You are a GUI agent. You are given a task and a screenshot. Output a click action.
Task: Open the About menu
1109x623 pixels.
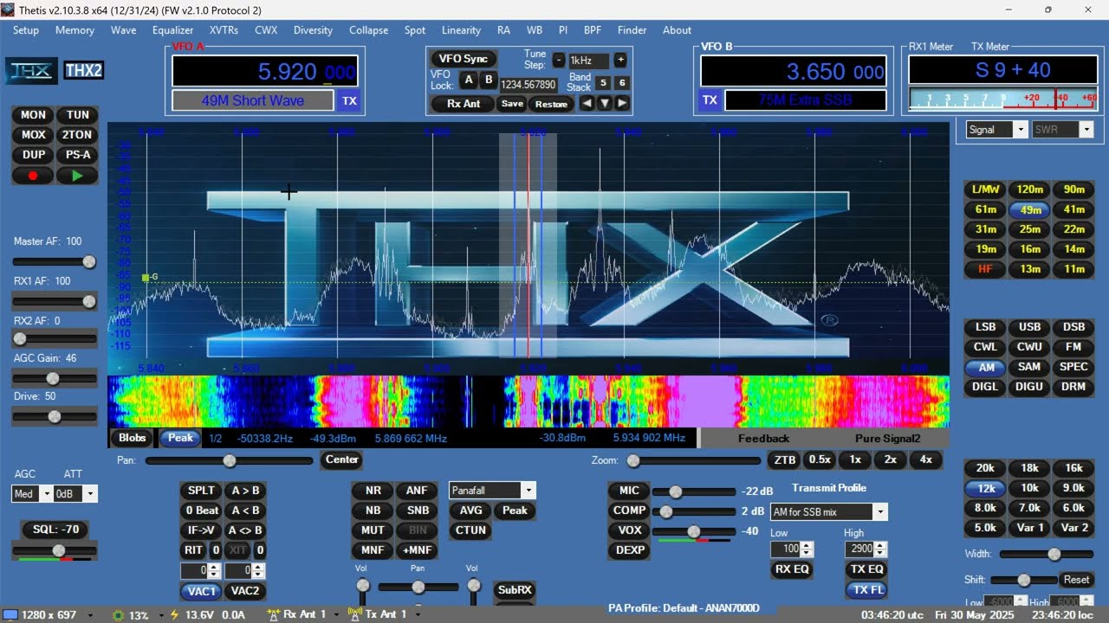coord(677,29)
